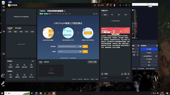Toggle visibility of the stream key

80,51
